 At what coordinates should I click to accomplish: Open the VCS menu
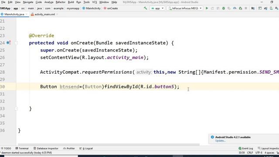click(95, 2)
